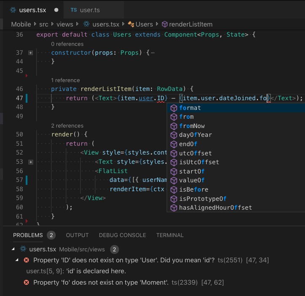
Task: Choose the from suggestion
Action: (x=236, y=117)
